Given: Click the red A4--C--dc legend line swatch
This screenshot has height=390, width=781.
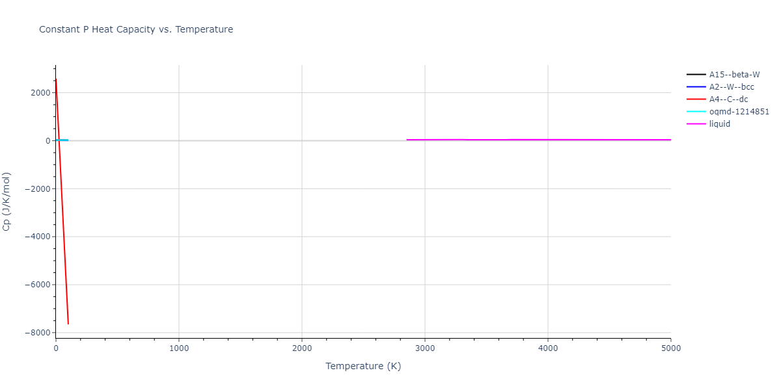Looking at the screenshot, I should tap(696, 99).
